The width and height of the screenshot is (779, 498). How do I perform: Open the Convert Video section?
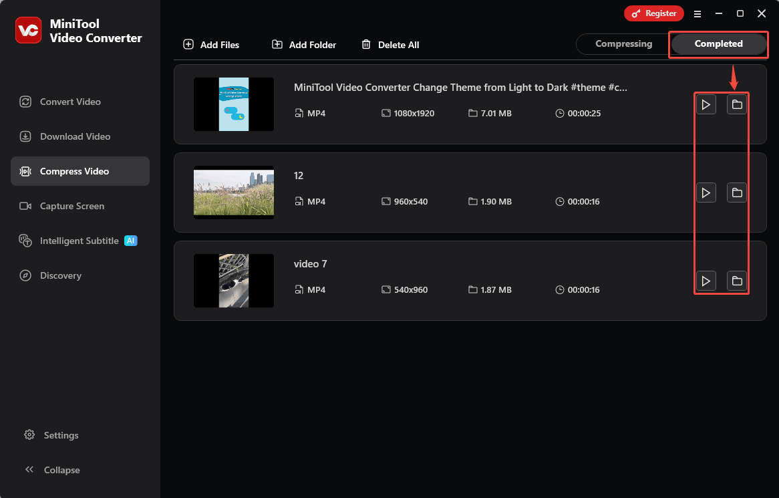coord(69,102)
